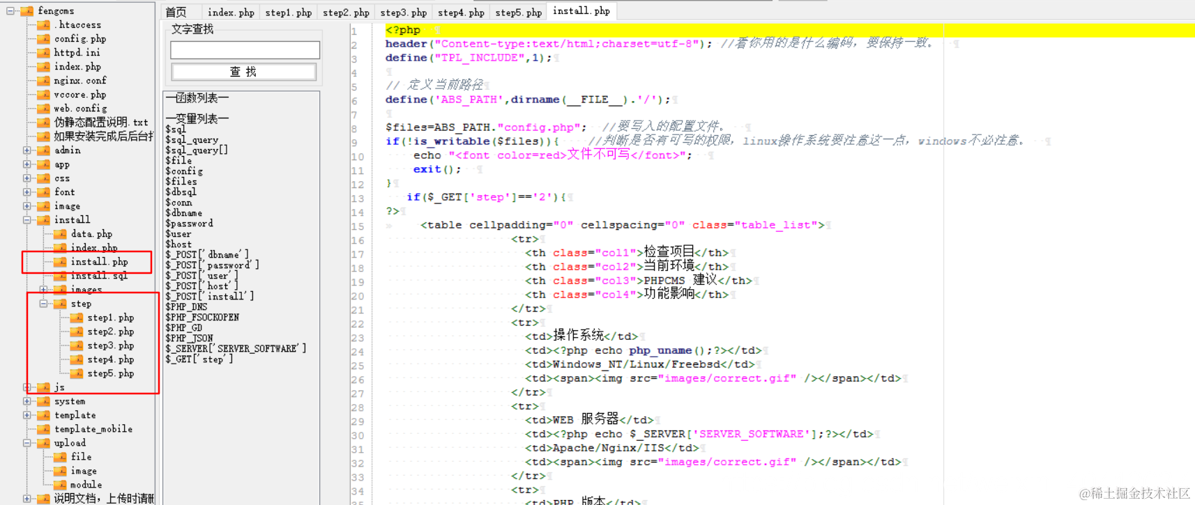
Task: Switch to the step3.php tab
Action: click(403, 12)
